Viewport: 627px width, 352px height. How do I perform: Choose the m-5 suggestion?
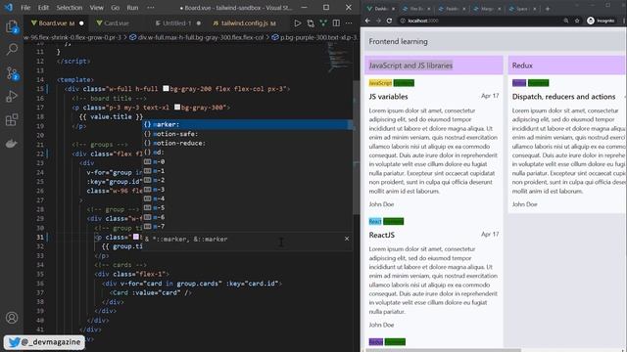(x=247, y=207)
